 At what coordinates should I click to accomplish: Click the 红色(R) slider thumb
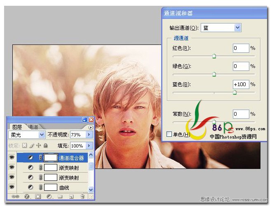[214, 56]
